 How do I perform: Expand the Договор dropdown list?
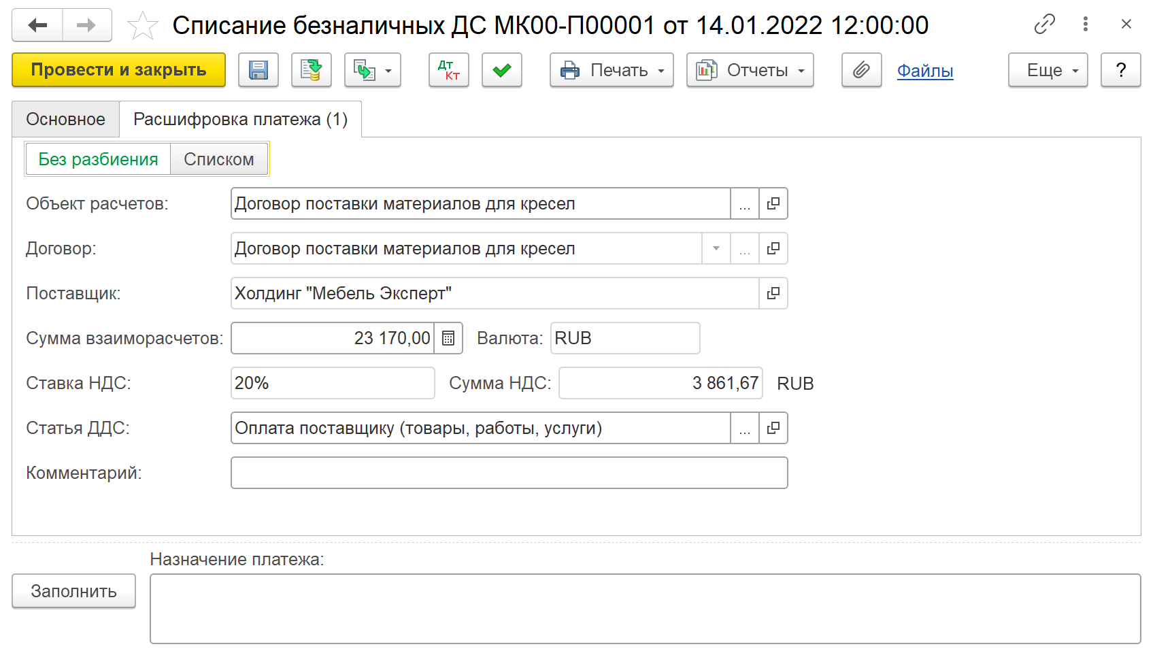716,248
